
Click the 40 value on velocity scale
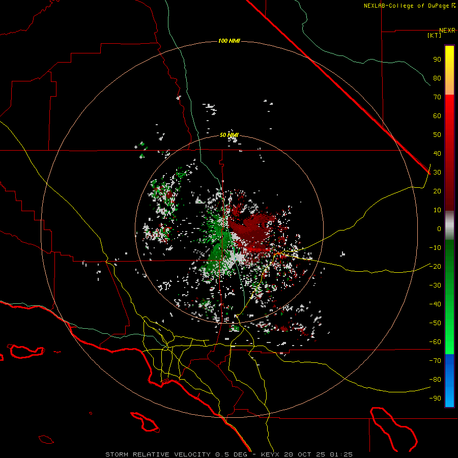click(437, 153)
